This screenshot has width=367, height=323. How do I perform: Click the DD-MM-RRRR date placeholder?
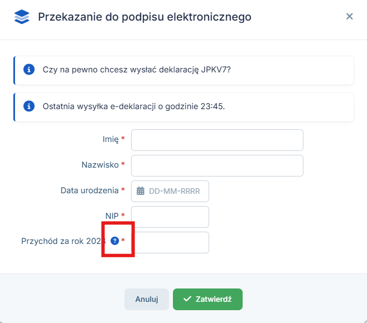click(174, 190)
